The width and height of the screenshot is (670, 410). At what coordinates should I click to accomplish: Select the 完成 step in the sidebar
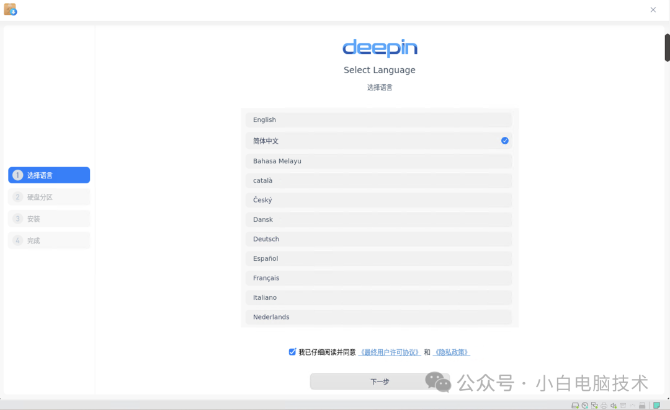49,240
